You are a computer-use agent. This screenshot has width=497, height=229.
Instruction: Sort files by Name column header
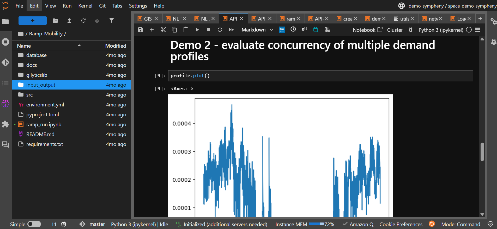click(x=24, y=46)
